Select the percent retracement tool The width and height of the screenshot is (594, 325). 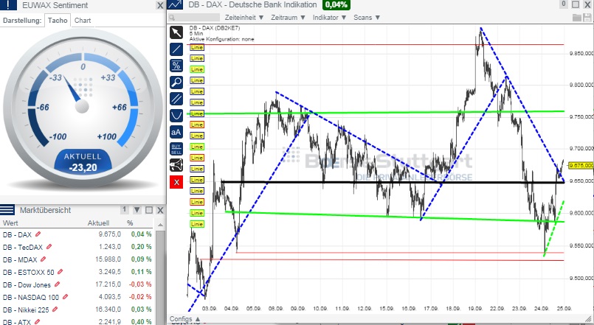pyautogui.click(x=176, y=66)
